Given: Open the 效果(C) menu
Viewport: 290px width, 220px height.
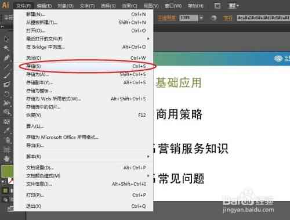Looking at the screenshot, I should [x=129, y=6].
